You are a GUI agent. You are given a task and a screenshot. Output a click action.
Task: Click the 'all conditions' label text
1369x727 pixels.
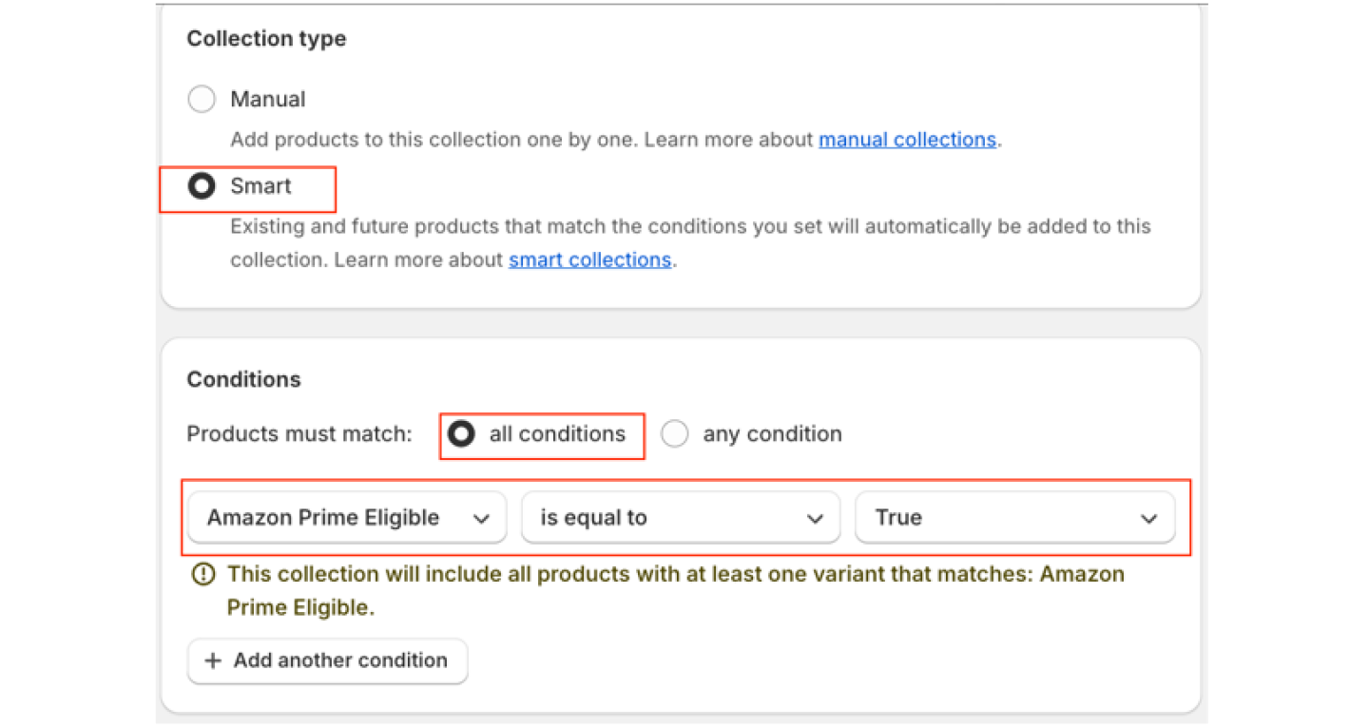coord(557,434)
